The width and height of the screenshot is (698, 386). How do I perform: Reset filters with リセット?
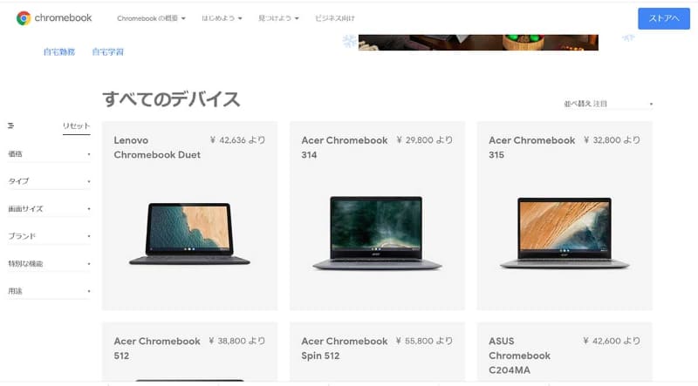click(x=76, y=125)
